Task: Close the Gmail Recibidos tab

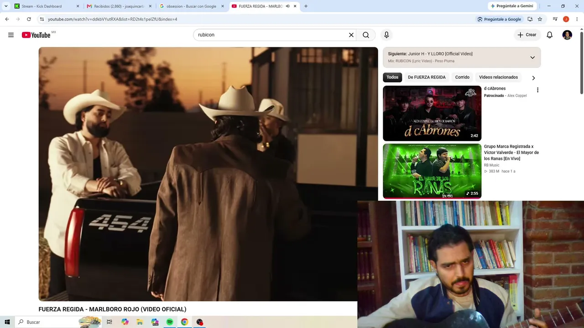Action: [x=150, y=6]
